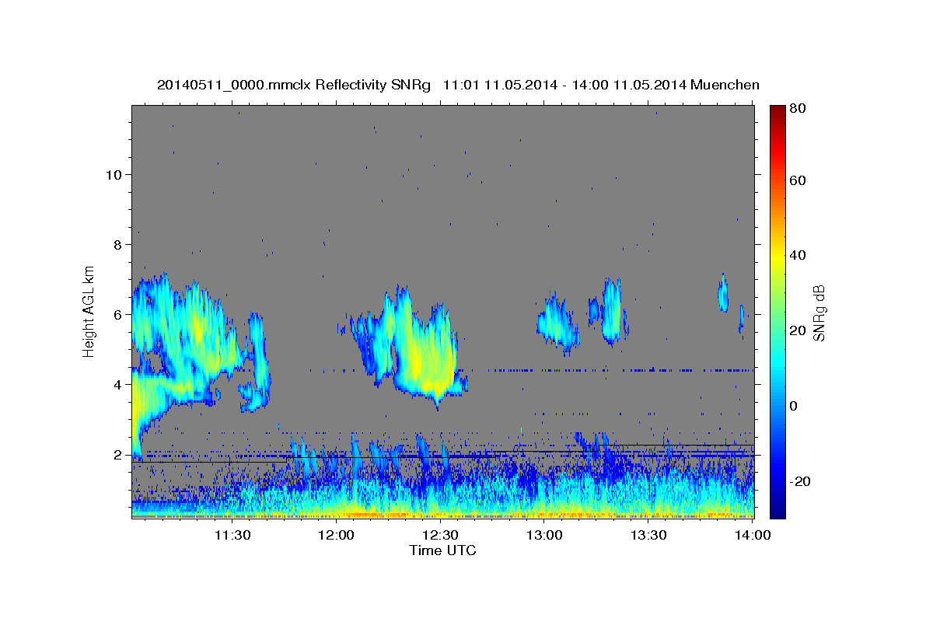Click the height axis label 2
Image resolution: width=933 pixels, height=622 pixels.
pos(117,454)
